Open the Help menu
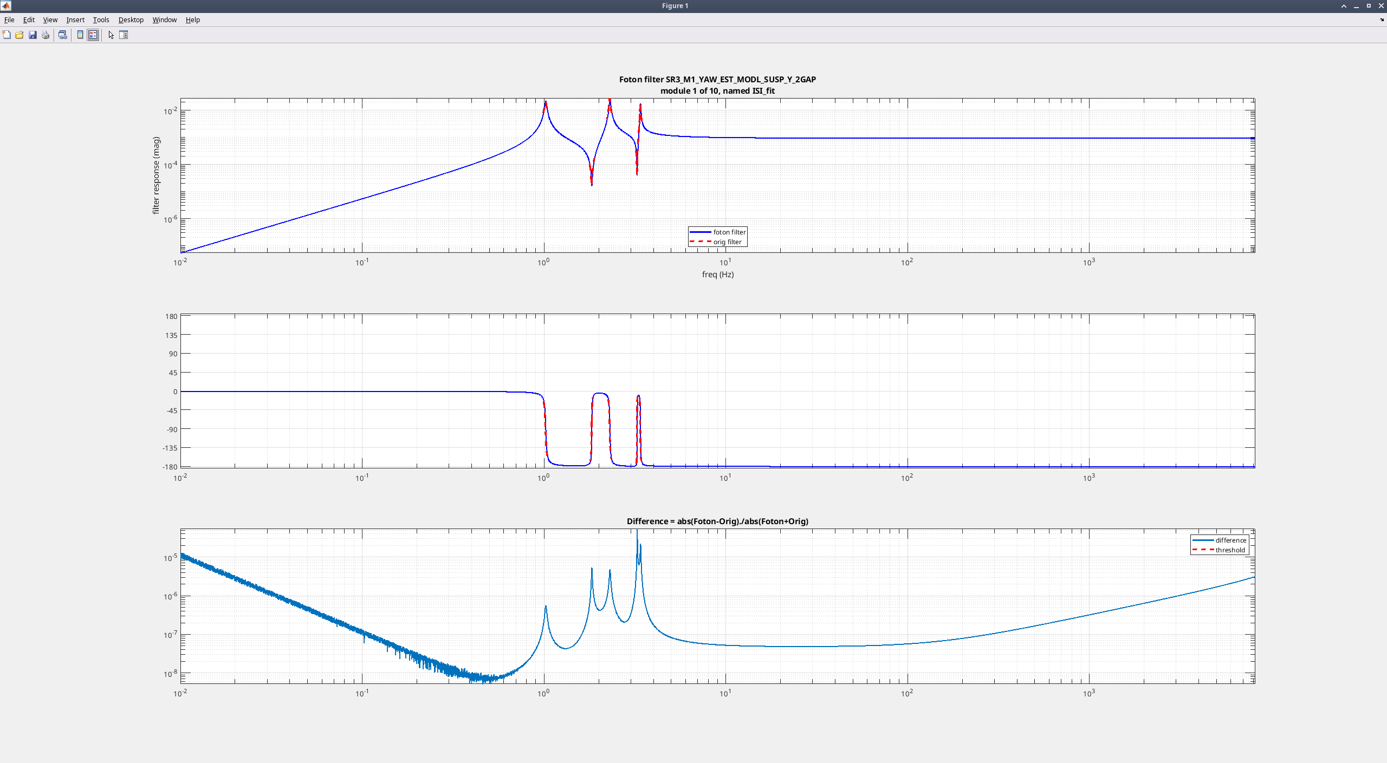Image resolution: width=1387 pixels, height=763 pixels. click(x=193, y=19)
